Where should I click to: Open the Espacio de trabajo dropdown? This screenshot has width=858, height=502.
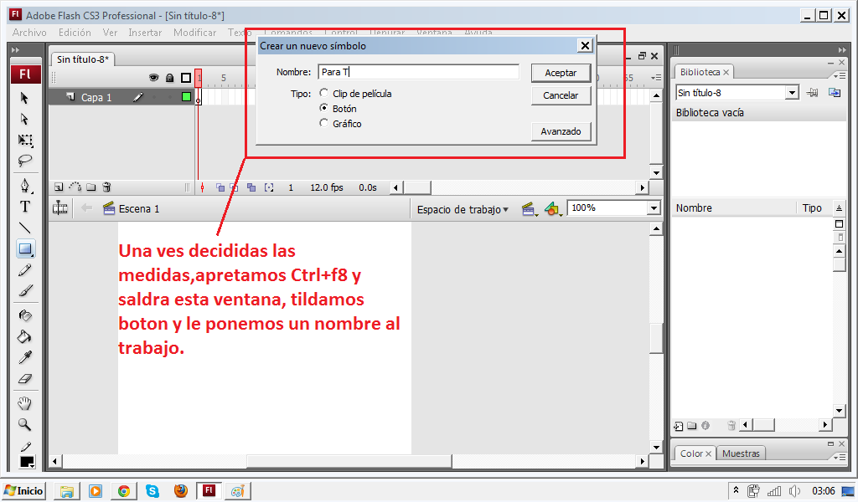pos(463,209)
